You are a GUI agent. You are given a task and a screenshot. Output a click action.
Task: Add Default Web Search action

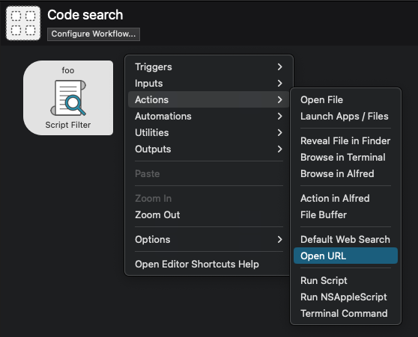tap(345, 239)
